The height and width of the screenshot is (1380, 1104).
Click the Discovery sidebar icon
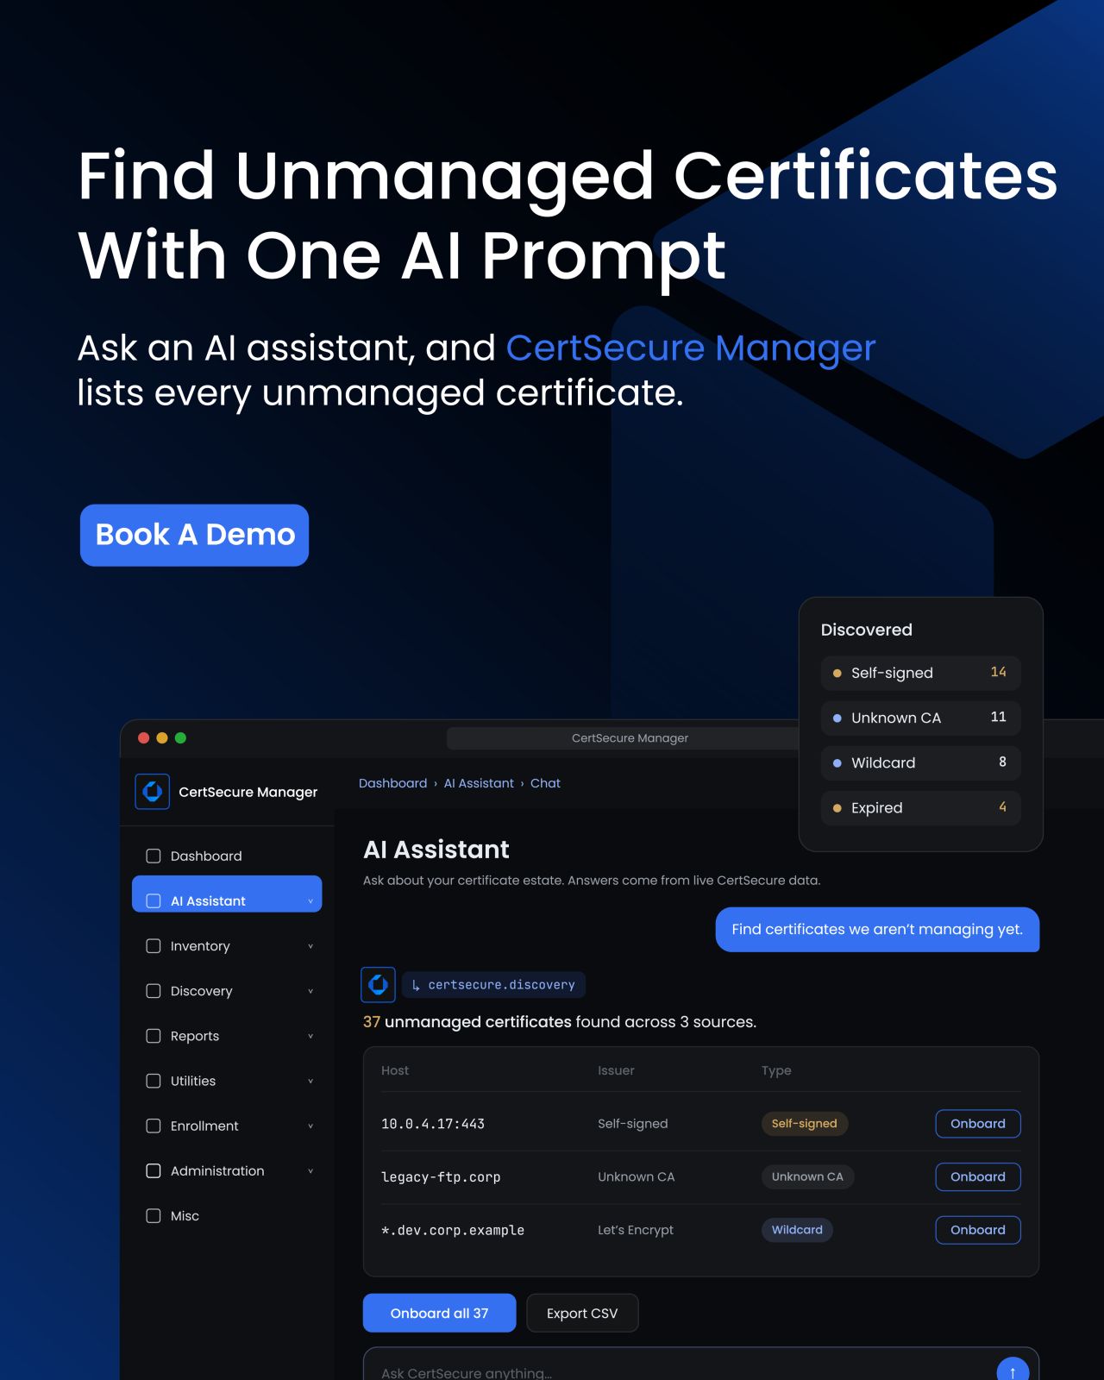point(154,991)
